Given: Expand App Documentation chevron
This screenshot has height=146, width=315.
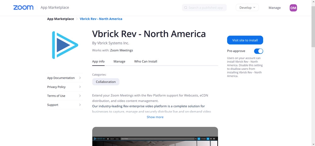Looking at the screenshot, I should 80,78.
